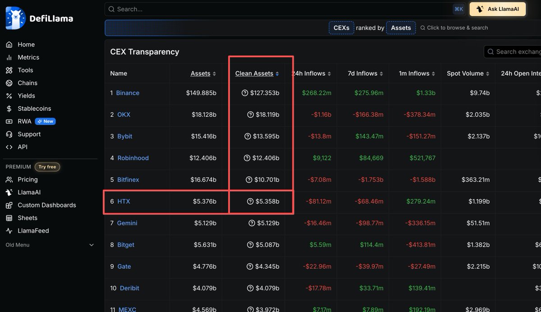This screenshot has width=541, height=312.
Task: Open the Stablecoins menu item
Action: [34, 109]
